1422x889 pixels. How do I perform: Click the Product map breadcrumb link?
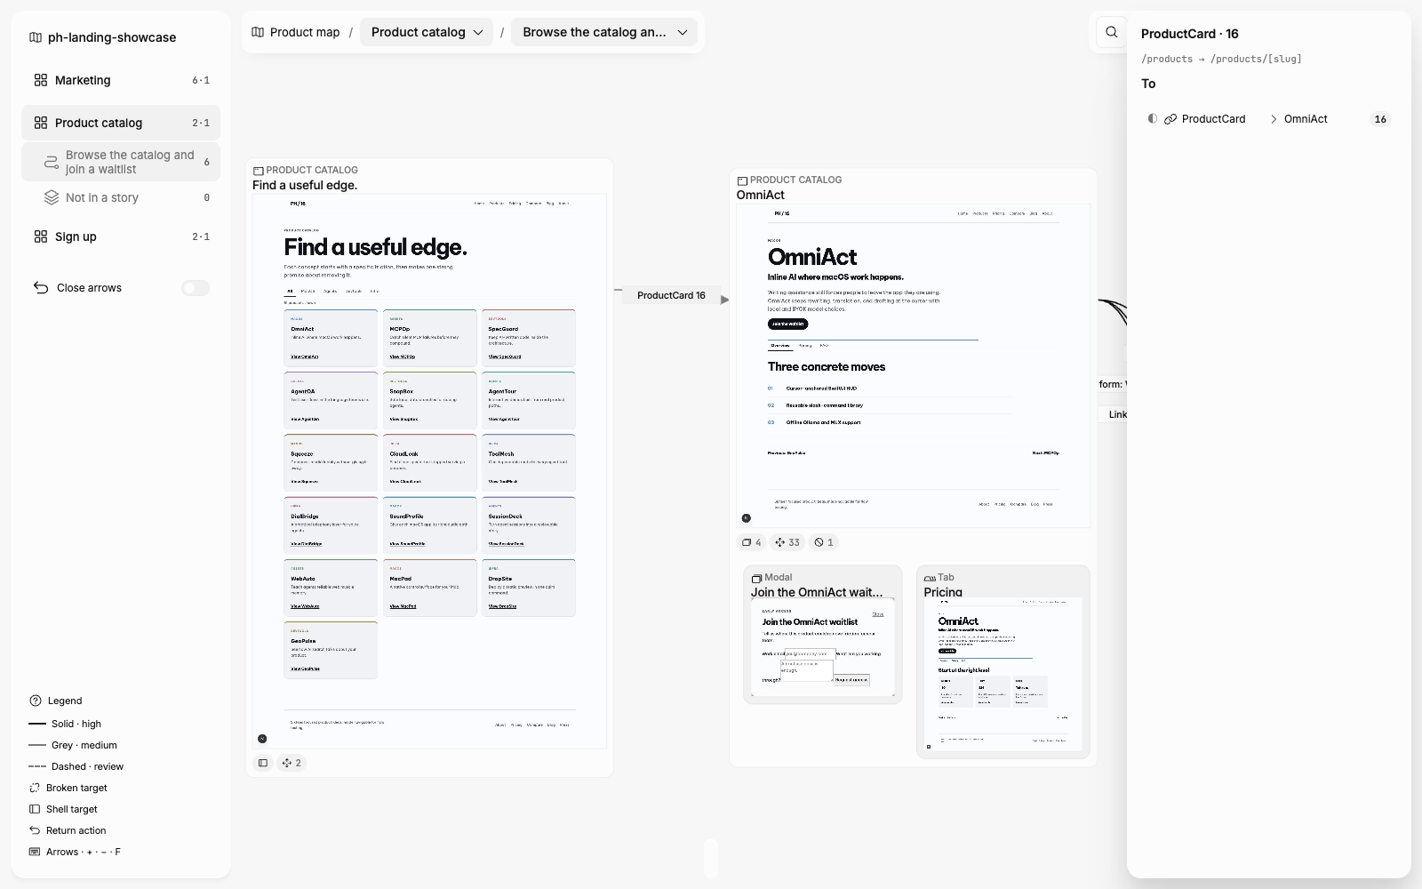296,32
